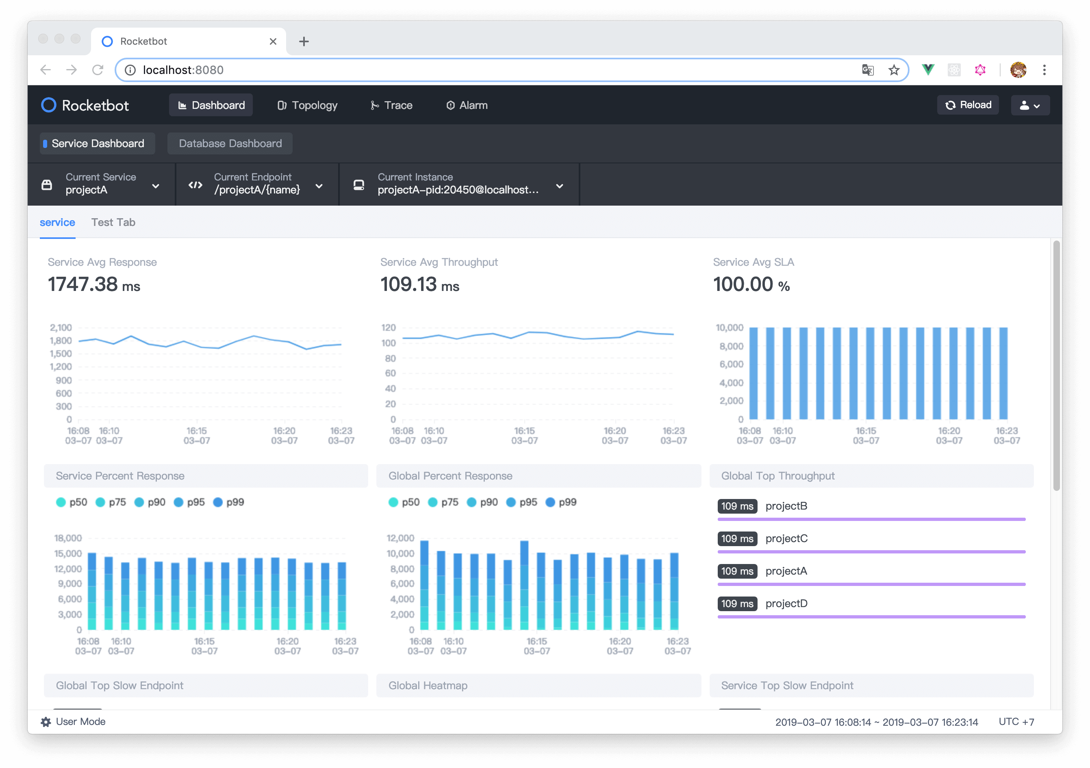Click the Current Instance monitor icon
This screenshot has width=1090, height=768.
pos(359,184)
